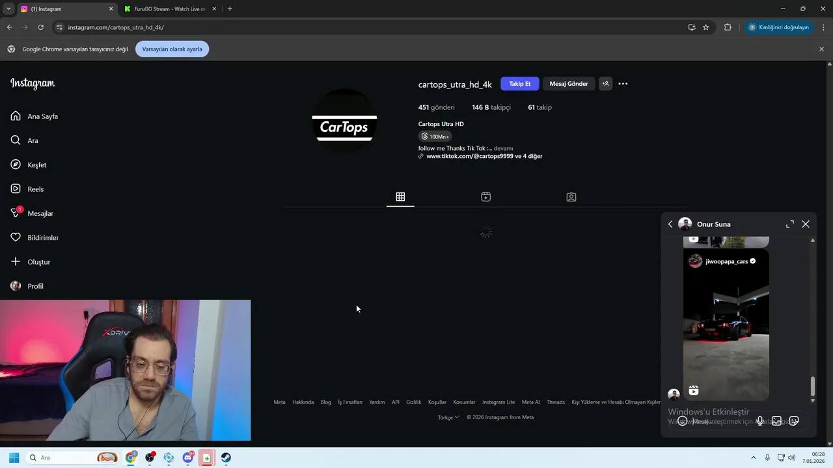
Task: Open the Hakkında footer link
Action: (x=303, y=402)
